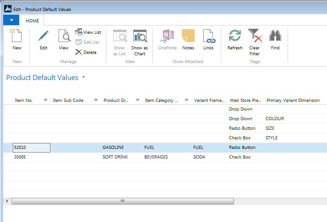Image resolution: width=327 pixels, height=222 pixels.
Task: Select the row with Item No. 30085
Action: (21, 157)
